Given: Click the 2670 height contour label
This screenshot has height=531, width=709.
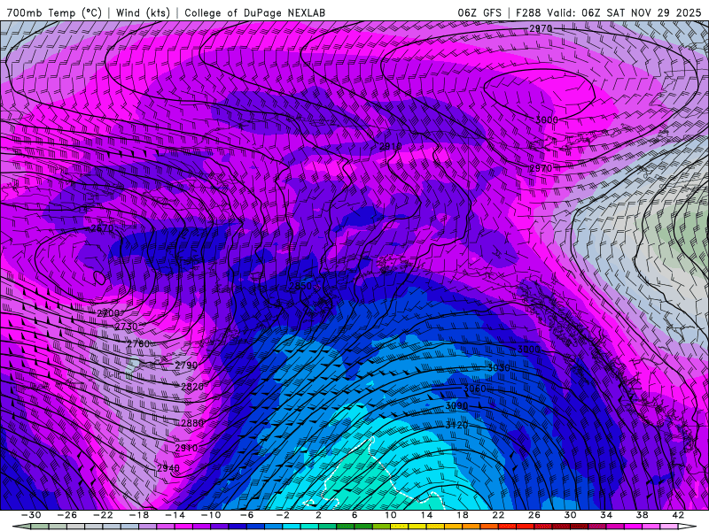Looking at the screenshot, I should point(102,228).
